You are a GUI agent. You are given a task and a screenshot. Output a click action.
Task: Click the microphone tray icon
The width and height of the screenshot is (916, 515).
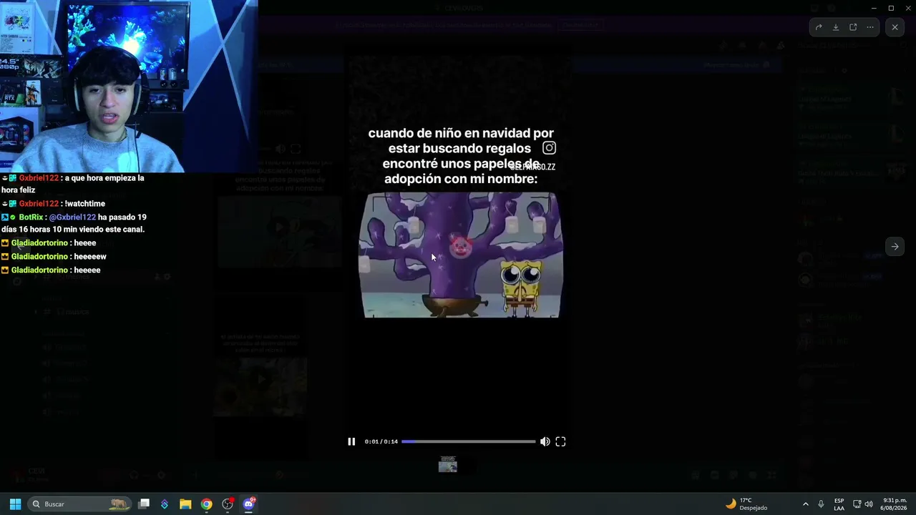point(821,504)
